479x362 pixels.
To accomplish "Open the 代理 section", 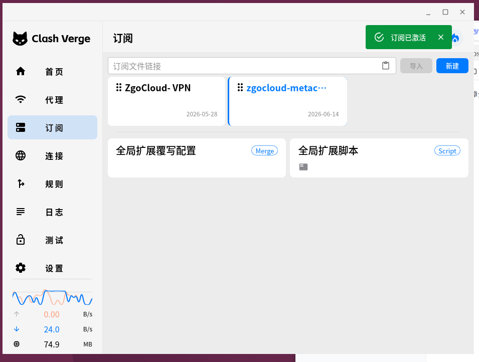I will [x=52, y=99].
